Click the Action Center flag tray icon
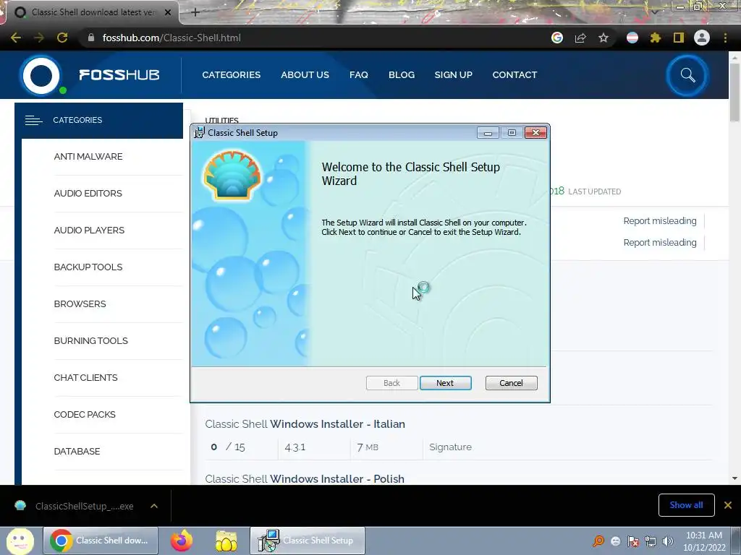Screen dimensions: 741x555 pos(633,541)
